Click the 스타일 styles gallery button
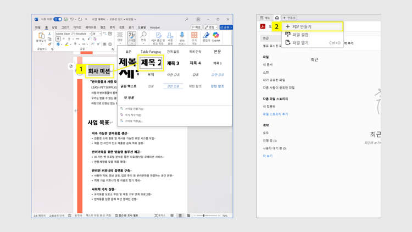 [x=132, y=37]
